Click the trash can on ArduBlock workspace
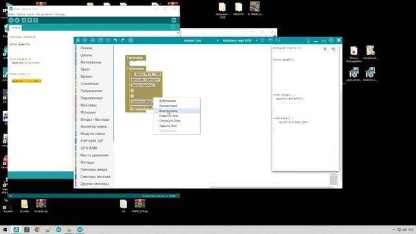This screenshot has width=416, height=234. [x=333, y=179]
